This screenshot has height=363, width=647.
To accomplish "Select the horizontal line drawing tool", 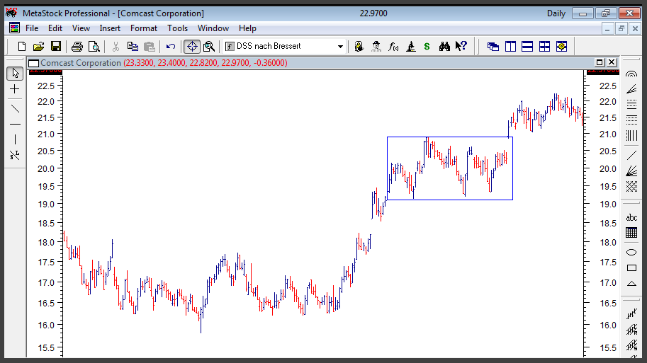I will coord(15,124).
